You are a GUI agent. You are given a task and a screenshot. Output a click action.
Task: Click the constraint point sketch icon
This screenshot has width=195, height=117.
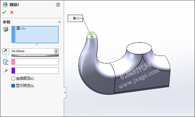point(6,62)
